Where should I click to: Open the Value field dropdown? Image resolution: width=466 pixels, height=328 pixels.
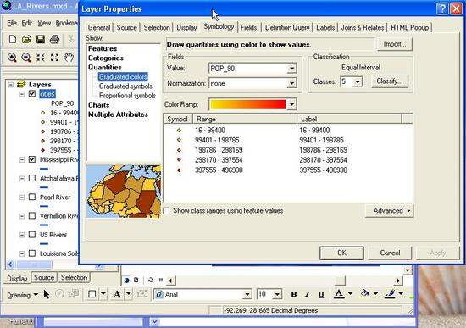click(291, 69)
